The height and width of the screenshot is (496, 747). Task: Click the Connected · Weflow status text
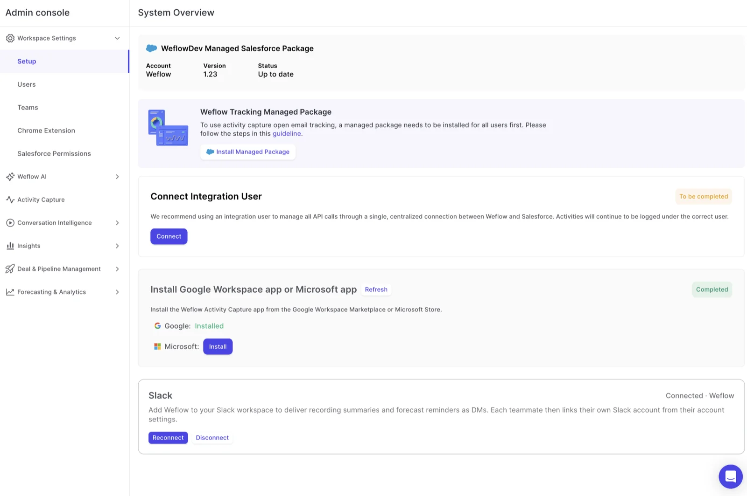(x=700, y=396)
